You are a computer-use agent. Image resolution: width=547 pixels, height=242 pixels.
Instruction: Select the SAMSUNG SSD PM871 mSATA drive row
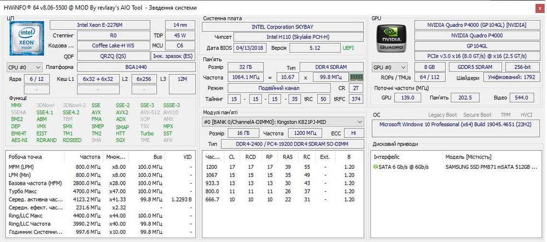(x=457, y=167)
